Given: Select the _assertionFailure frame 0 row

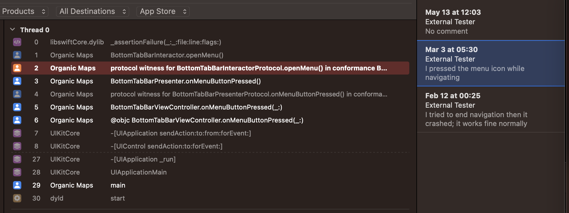Looking at the screenshot, I should click(x=210, y=42).
